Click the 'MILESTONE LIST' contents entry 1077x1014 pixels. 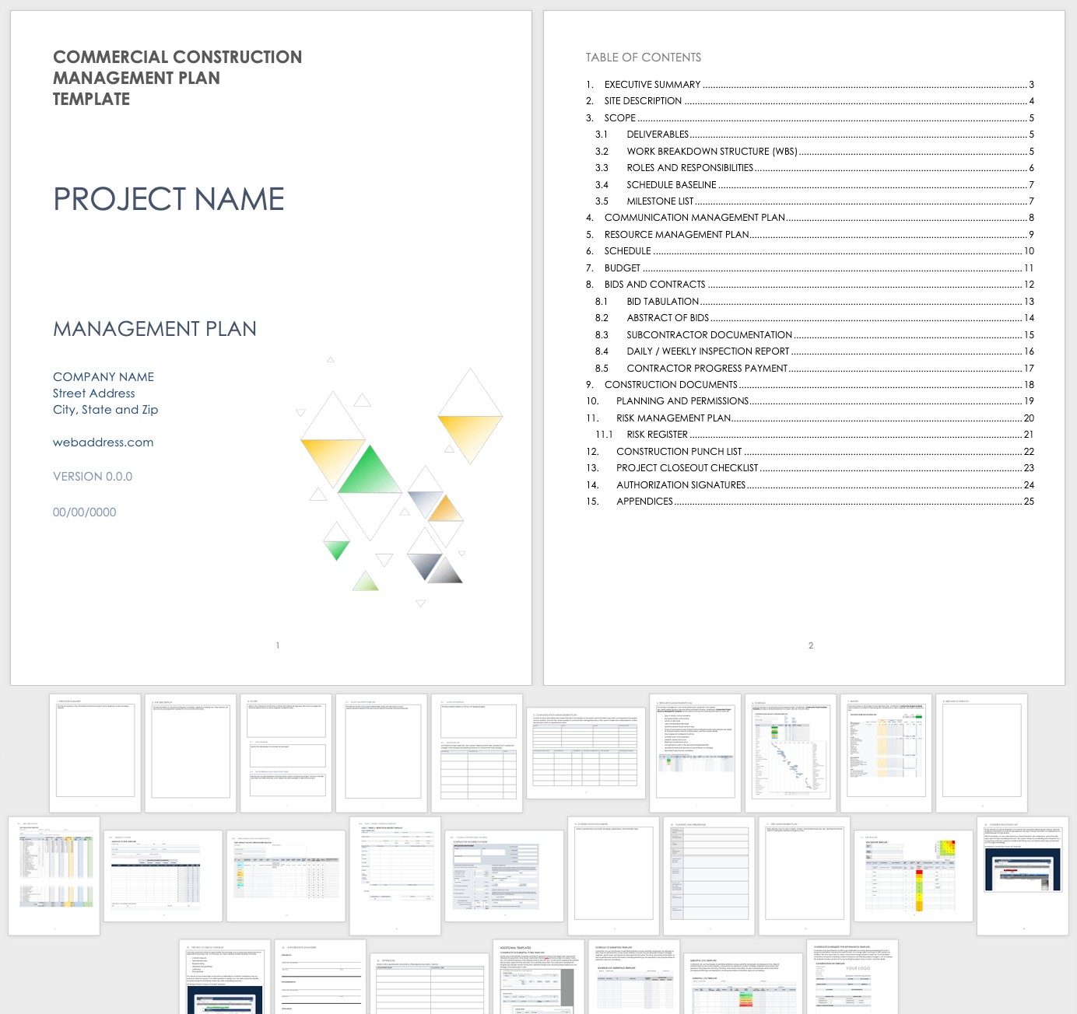(x=815, y=201)
